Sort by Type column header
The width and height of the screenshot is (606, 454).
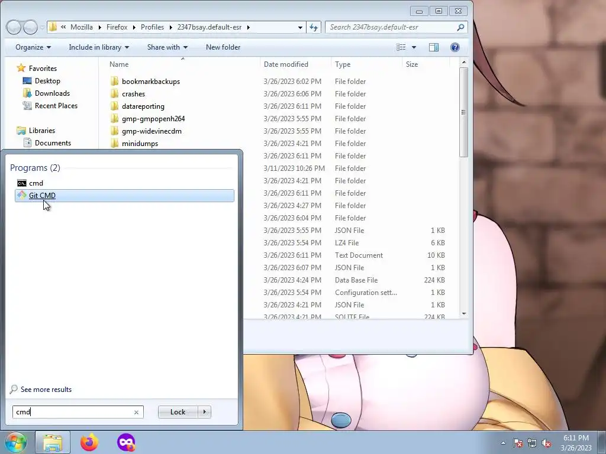tap(343, 64)
